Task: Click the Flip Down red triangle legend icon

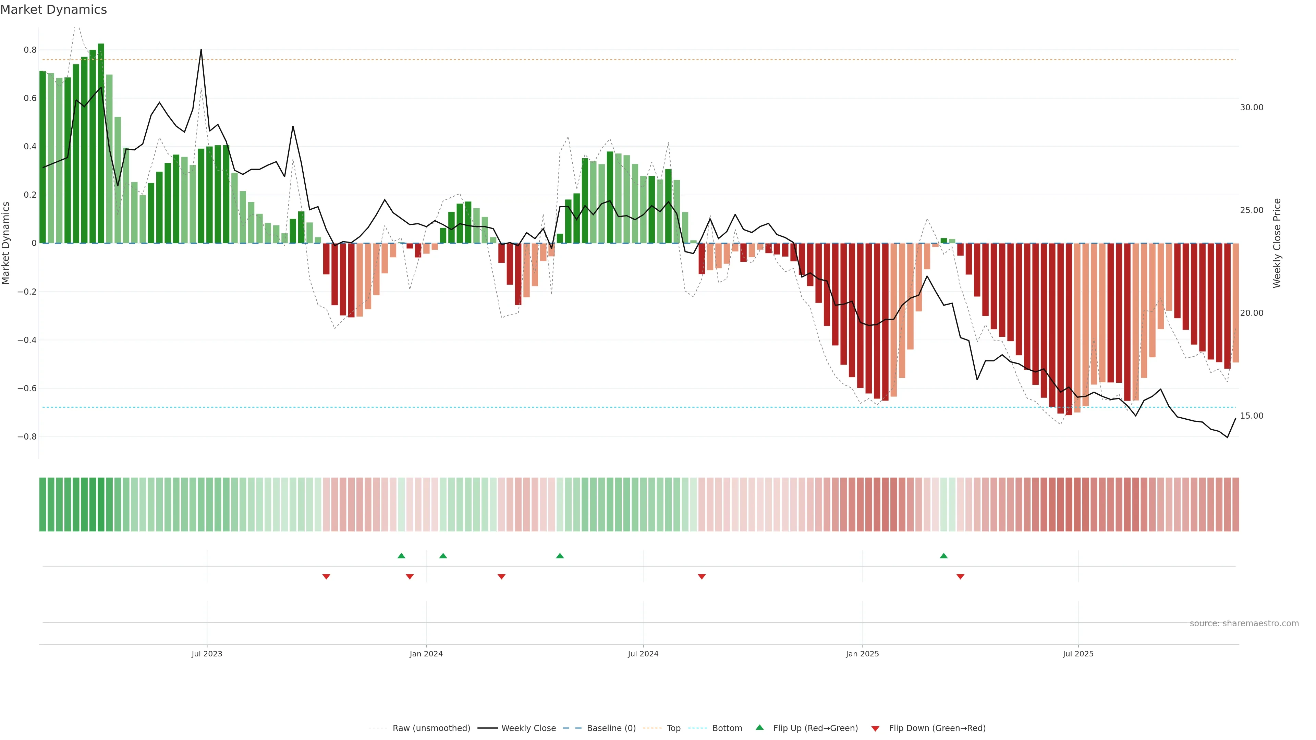Action: point(875,728)
